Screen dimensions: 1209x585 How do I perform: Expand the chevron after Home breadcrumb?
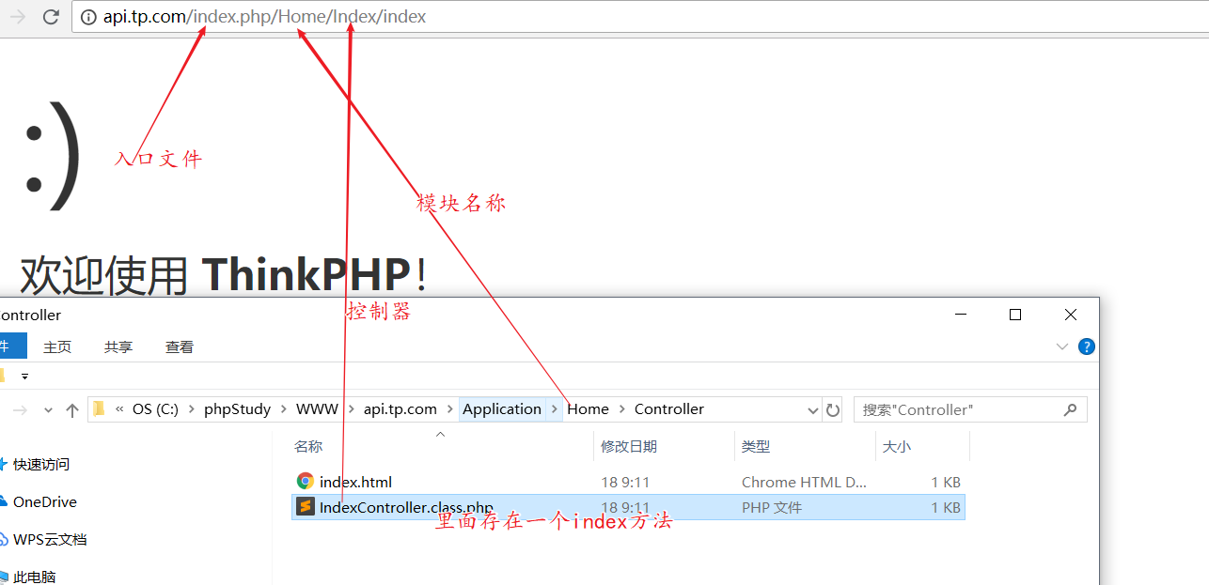click(621, 409)
